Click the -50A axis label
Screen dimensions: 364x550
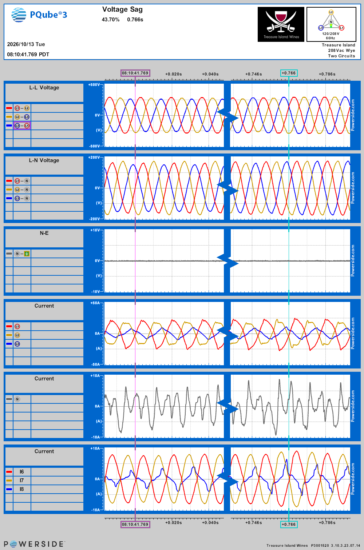95,364
